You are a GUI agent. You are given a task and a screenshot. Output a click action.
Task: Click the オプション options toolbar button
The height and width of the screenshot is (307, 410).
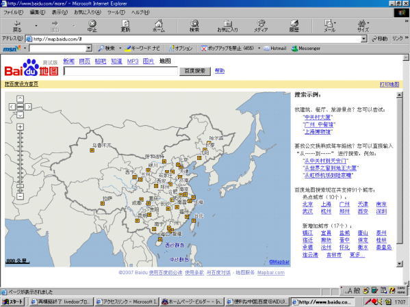click(x=181, y=49)
